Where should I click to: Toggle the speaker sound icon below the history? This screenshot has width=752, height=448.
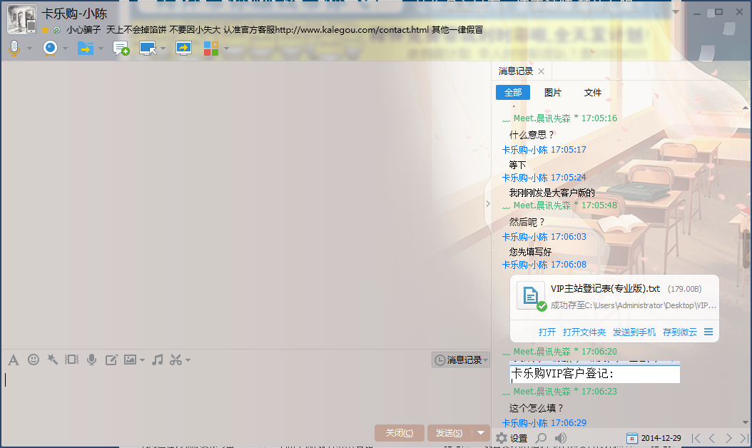[561, 438]
